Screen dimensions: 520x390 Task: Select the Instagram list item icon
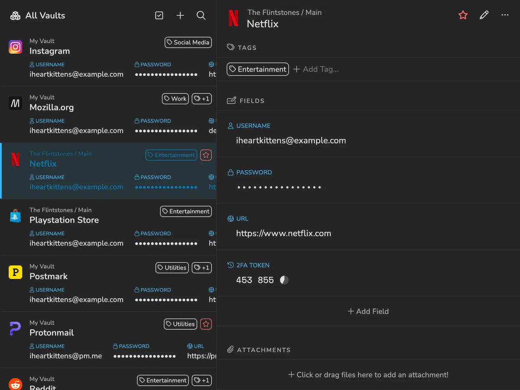click(15, 47)
